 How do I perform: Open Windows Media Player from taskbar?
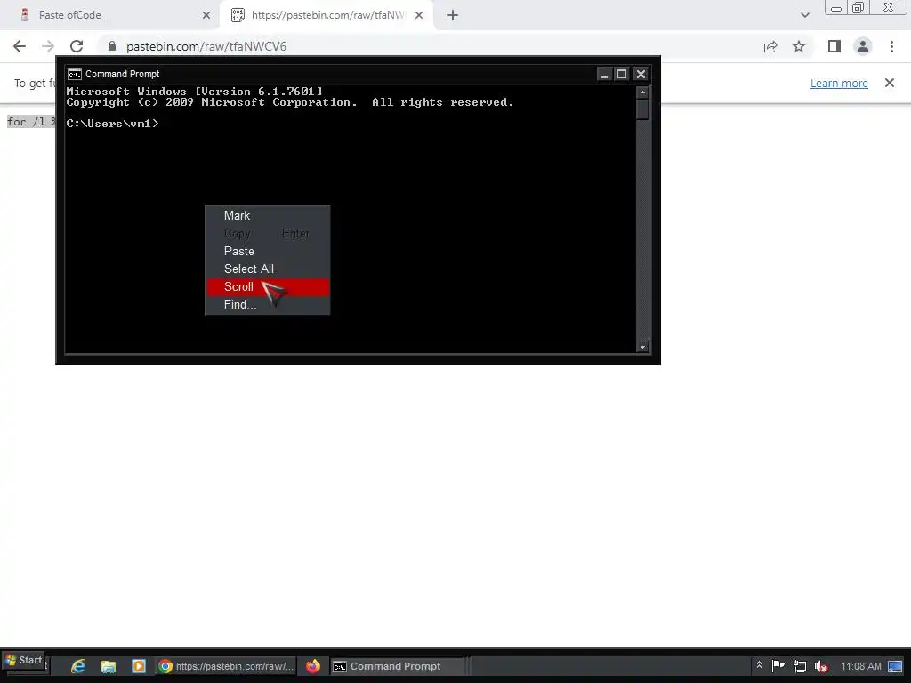(138, 666)
